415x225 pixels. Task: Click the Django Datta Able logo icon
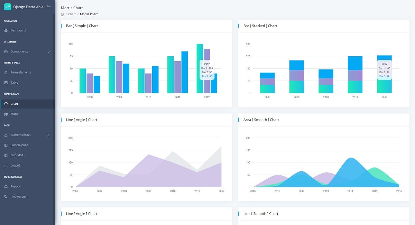(8, 7)
